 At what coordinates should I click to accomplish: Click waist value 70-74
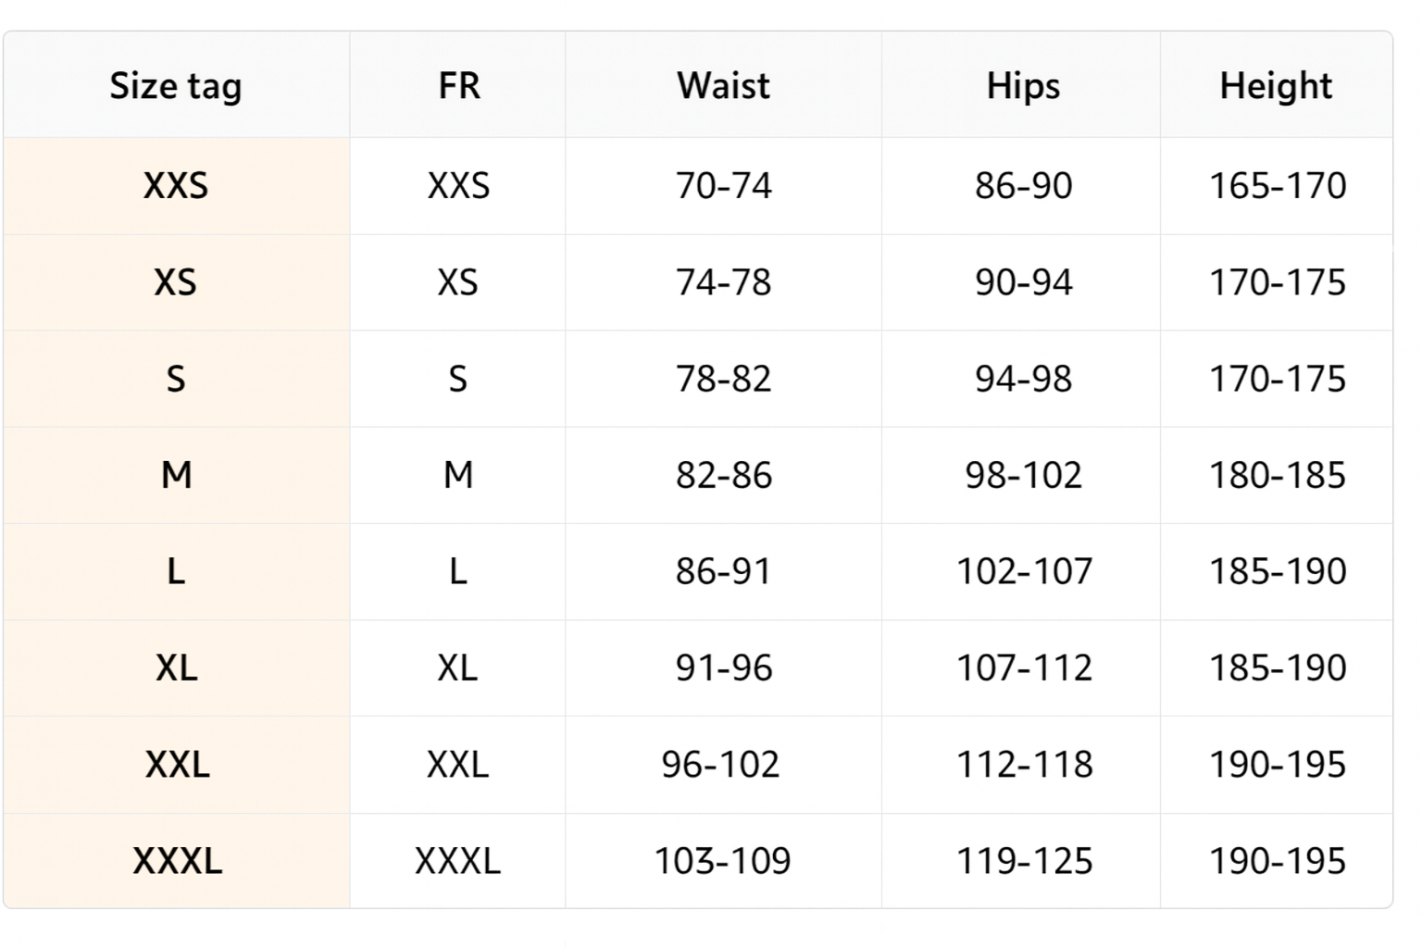pyautogui.click(x=723, y=186)
